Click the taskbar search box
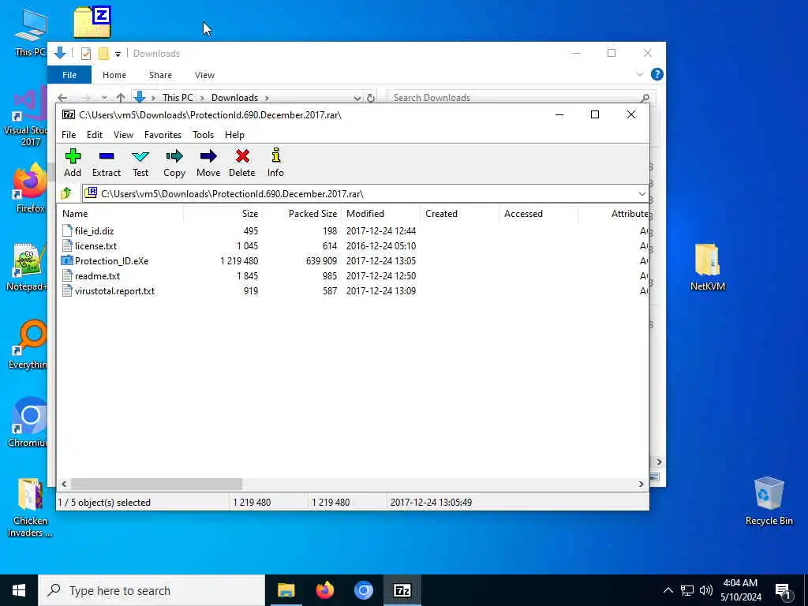Viewport: 808px width, 606px height. [151, 590]
